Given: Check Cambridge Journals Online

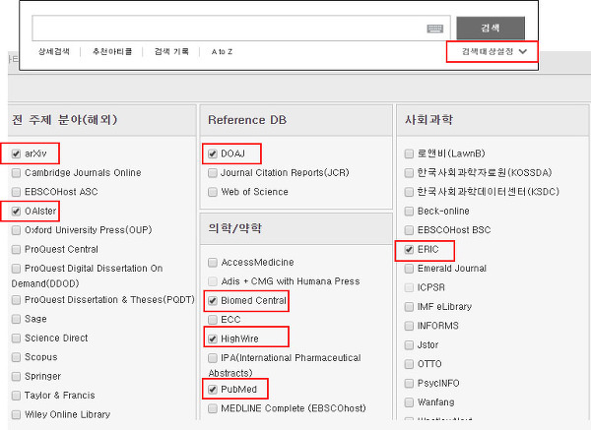Looking at the screenshot, I should tap(16, 173).
